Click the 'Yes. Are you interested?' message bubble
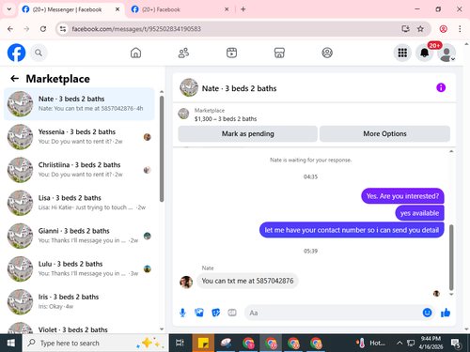 pos(402,196)
